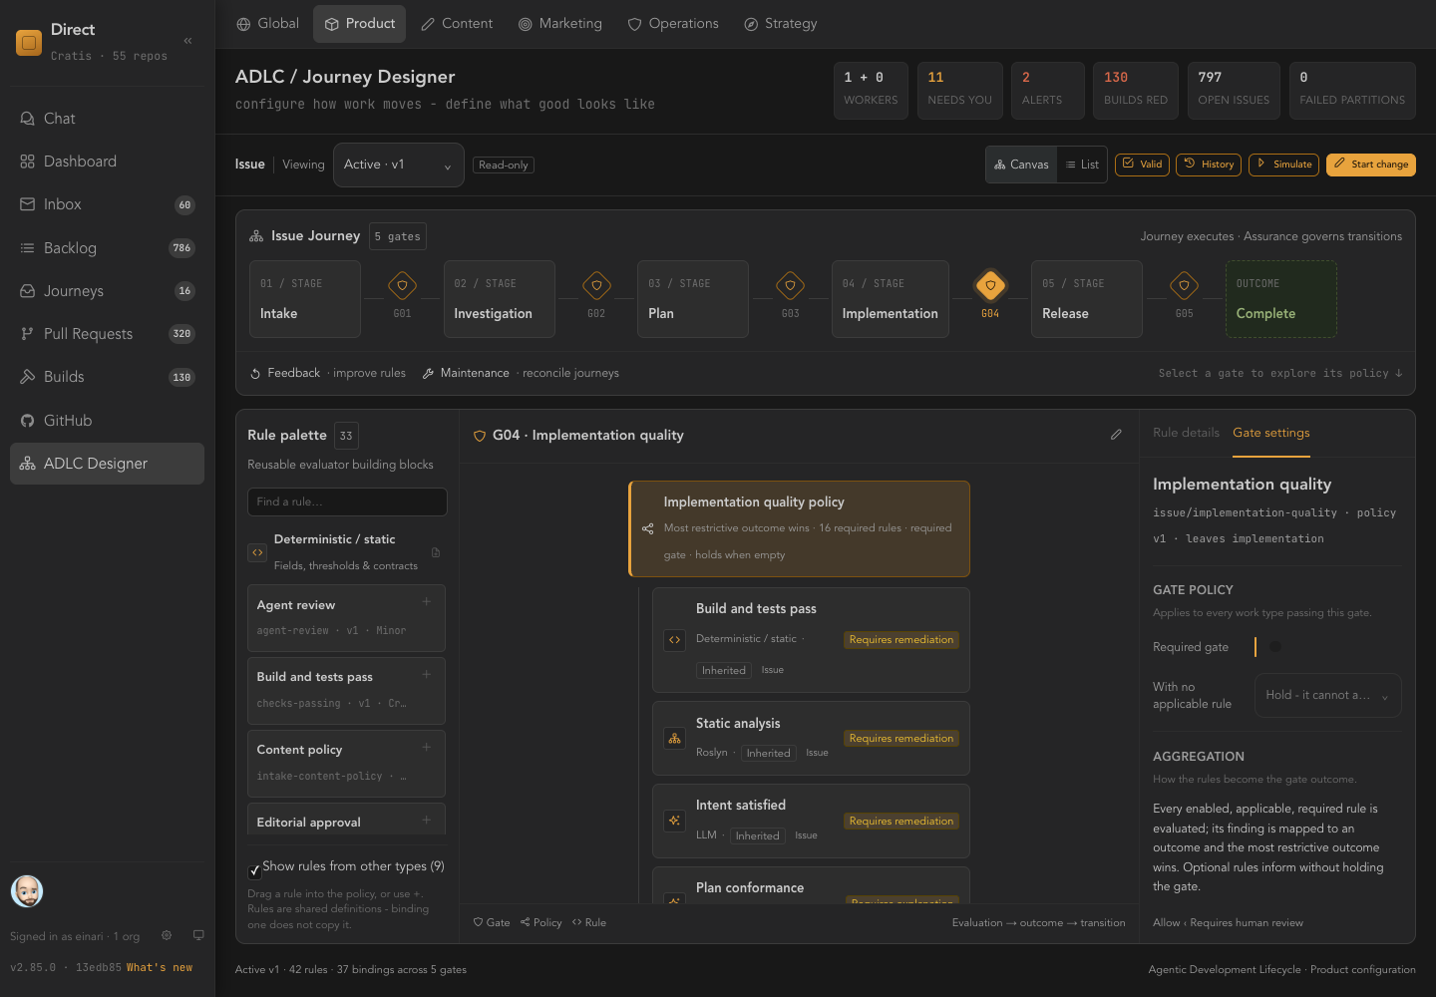
Task: Click the Simulate button
Action: pyautogui.click(x=1283, y=165)
